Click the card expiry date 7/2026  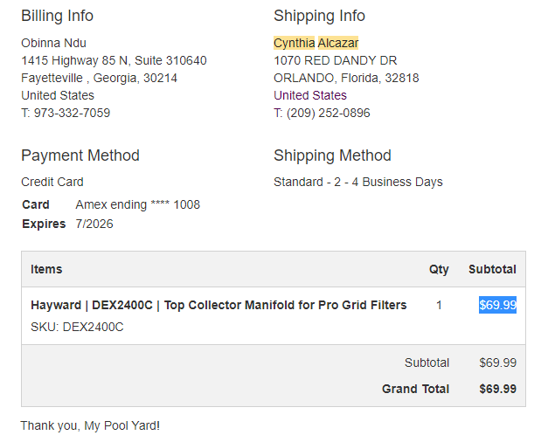[94, 224]
